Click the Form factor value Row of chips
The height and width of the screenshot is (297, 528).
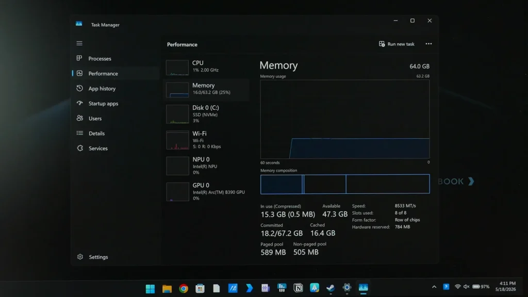[x=407, y=220]
